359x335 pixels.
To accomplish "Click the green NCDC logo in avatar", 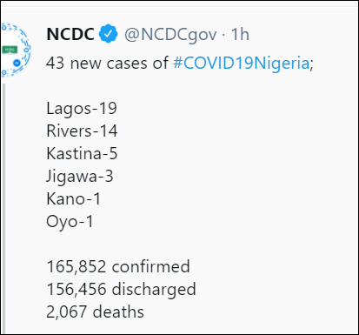I will click(x=10, y=50).
